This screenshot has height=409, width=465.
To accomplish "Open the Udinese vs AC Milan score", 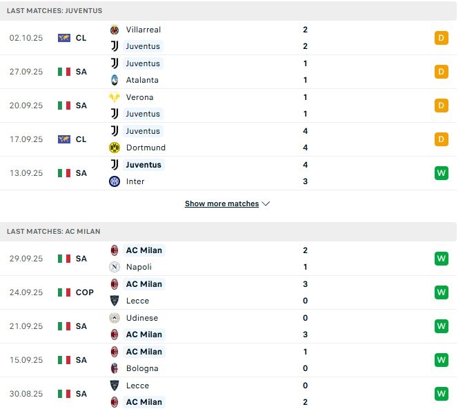I will pyautogui.click(x=305, y=326).
